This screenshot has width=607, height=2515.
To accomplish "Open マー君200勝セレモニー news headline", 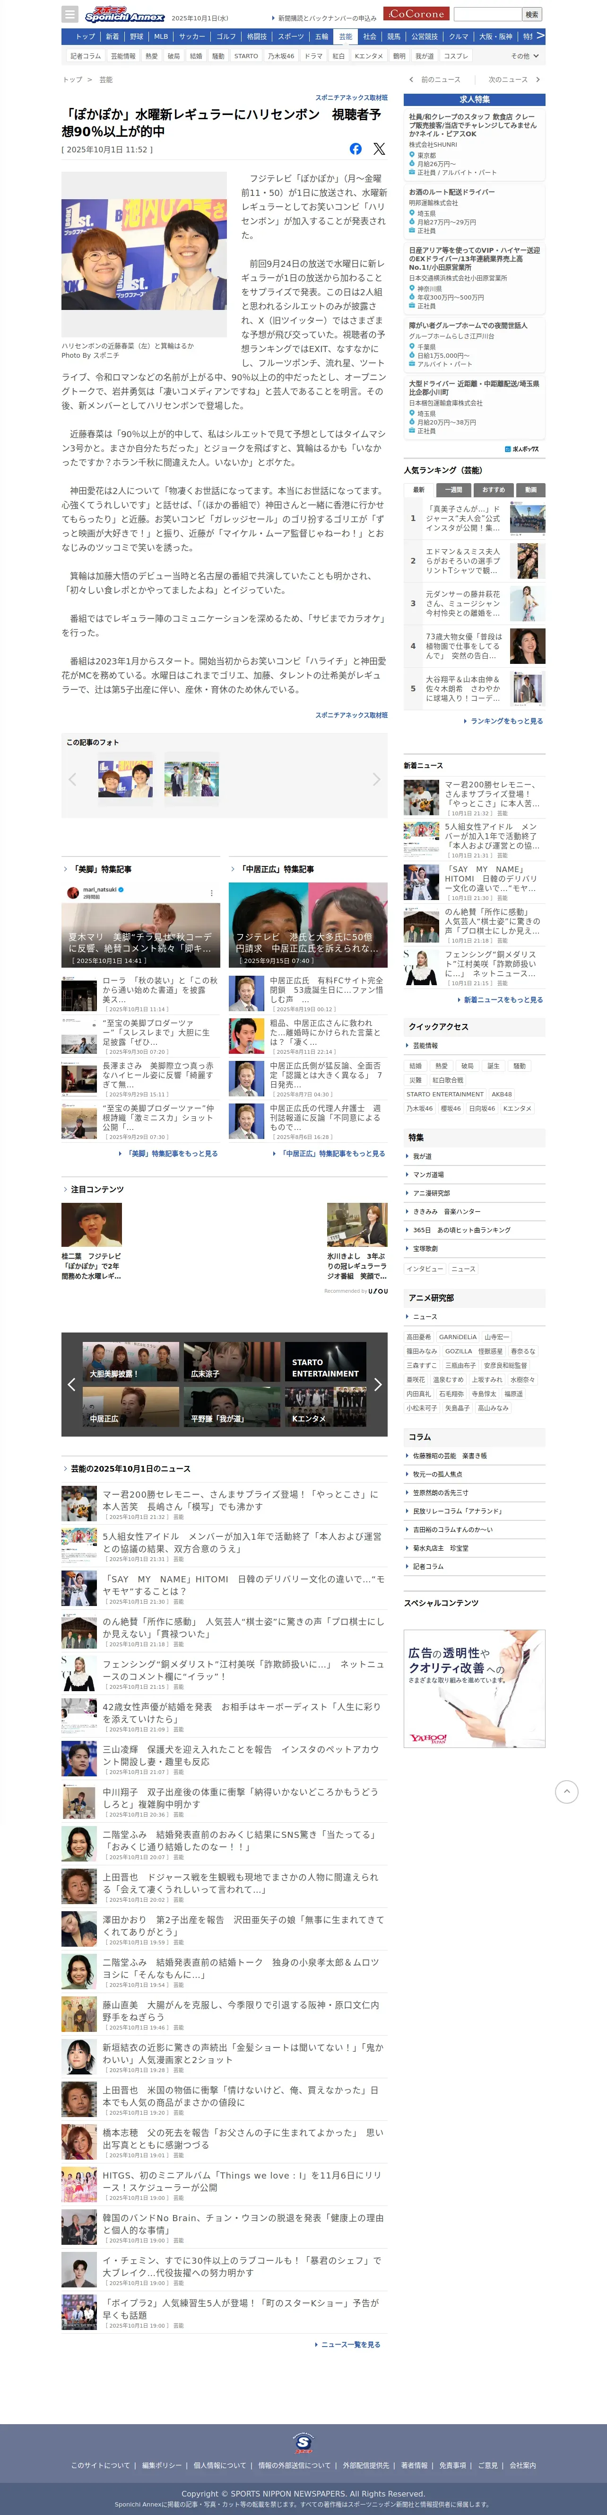I will click(x=240, y=1500).
